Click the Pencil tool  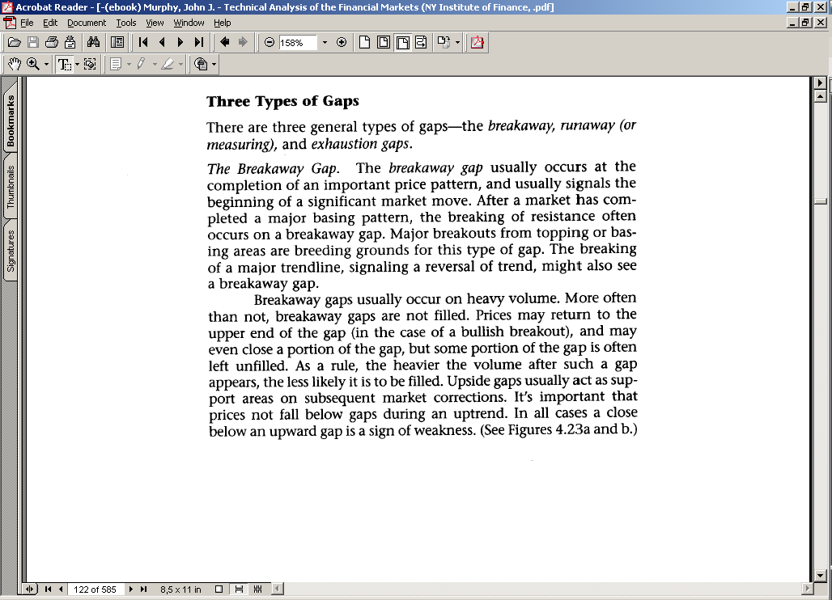pos(141,64)
